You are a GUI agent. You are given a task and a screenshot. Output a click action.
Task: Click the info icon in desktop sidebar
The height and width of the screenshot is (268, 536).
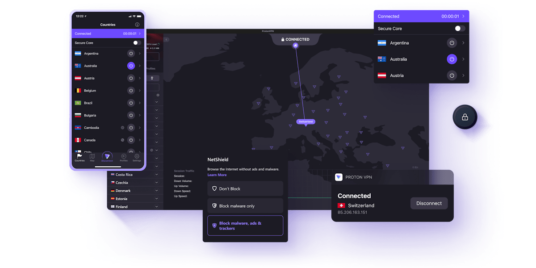coord(158,95)
